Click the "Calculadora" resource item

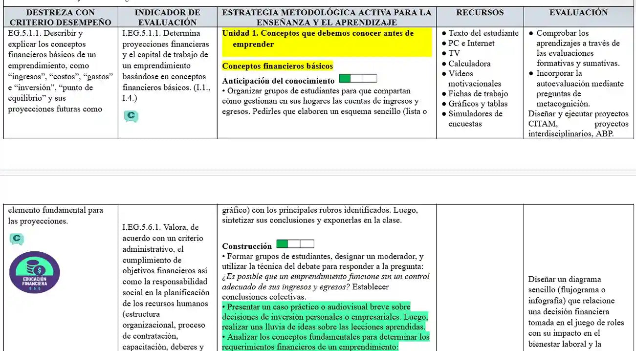(x=469, y=64)
